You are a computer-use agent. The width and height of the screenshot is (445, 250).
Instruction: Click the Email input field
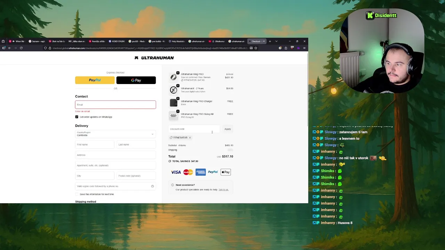coord(115,105)
